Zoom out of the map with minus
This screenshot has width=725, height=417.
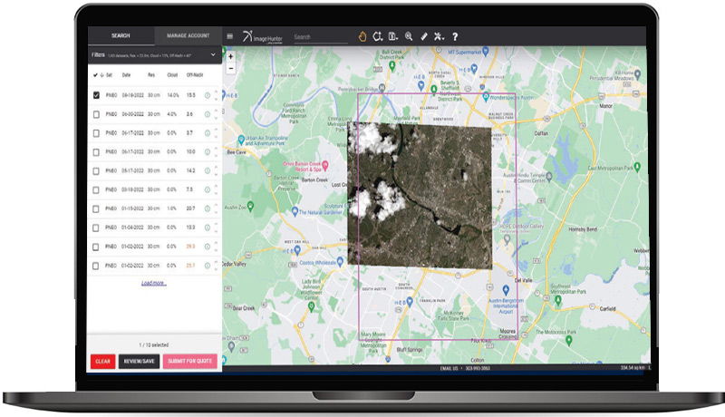pos(231,67)
